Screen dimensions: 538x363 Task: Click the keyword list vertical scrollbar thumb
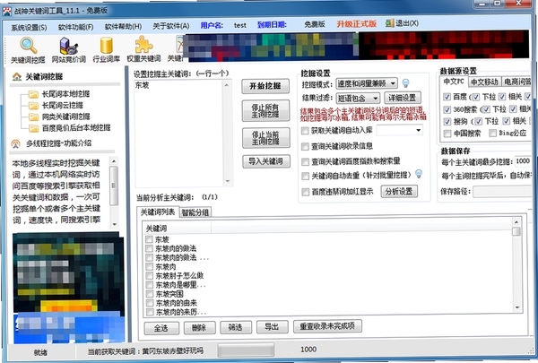pyautogui.click(x=516, y=231)
